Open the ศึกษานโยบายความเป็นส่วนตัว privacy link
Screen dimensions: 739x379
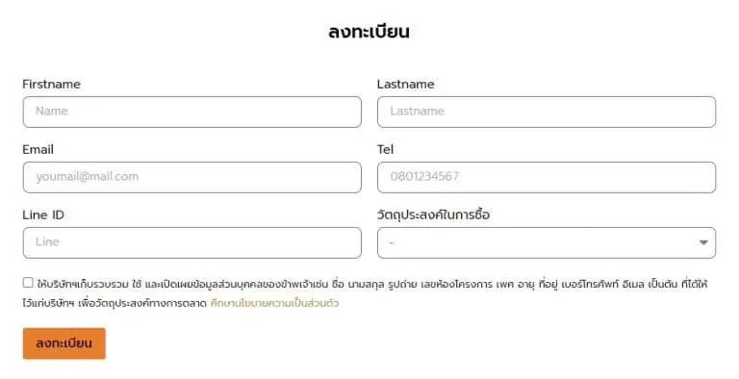274,303
